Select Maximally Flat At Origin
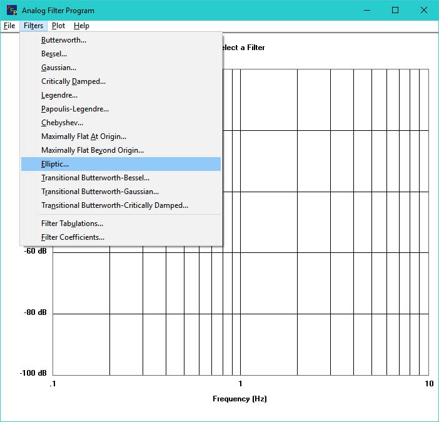Screen dimensions: 439x422 click(x=84, y=136)
